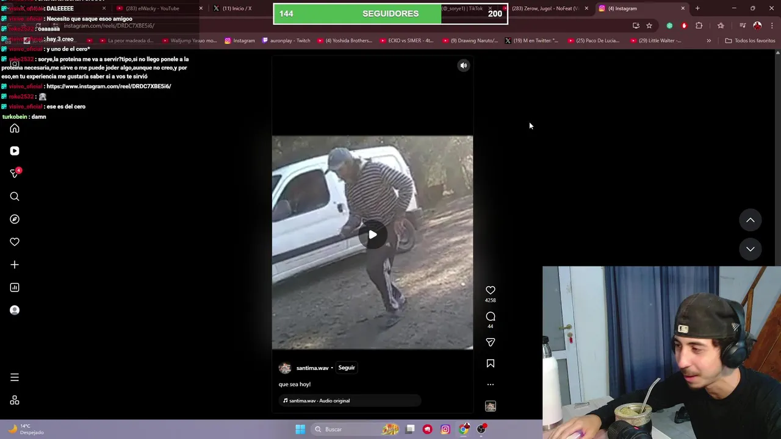Open the Paco De Lucia bookmark
This screenshot has height=439, width=781.
click(x=594, y=41)
